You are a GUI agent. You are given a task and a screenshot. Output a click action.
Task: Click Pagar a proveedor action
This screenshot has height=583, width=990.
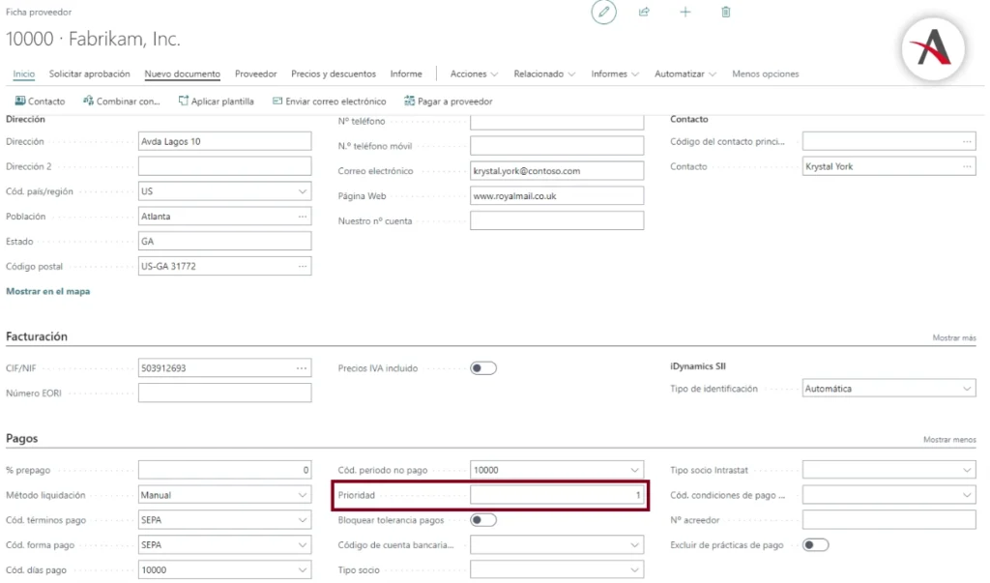coord(448,102)
